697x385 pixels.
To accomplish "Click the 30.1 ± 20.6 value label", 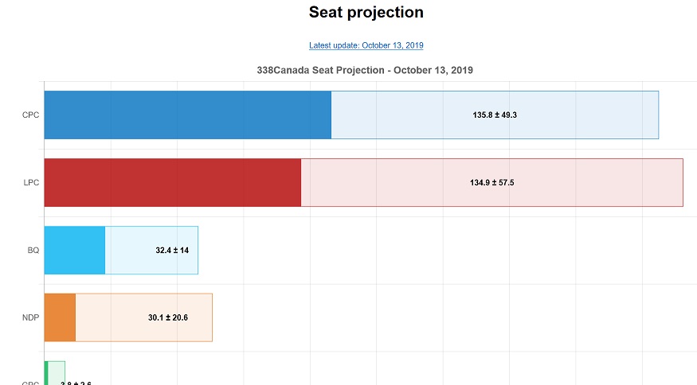I will click(x=168, y=317).
